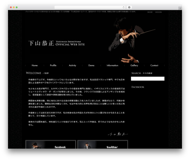
Task: Open the Profile navigation item
Action: tap(53, 65)
